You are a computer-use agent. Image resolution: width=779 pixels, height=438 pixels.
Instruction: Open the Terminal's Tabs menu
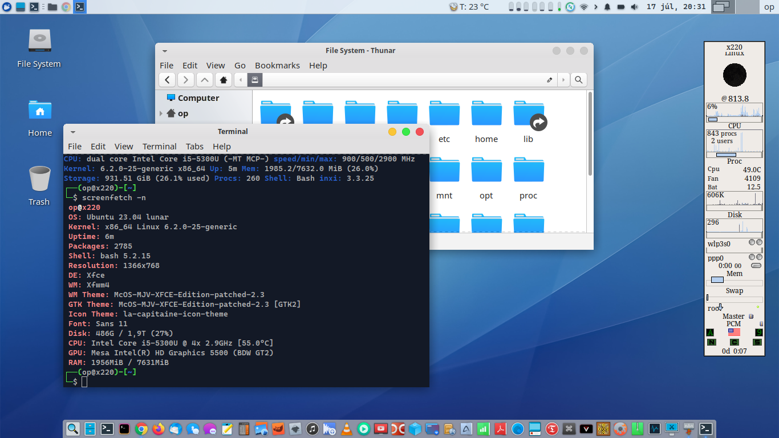pos(194,147)
